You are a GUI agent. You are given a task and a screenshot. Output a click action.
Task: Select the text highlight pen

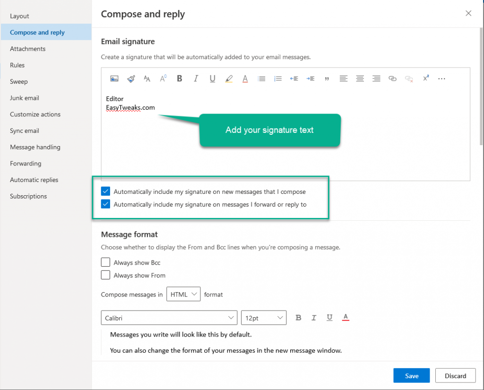pos(229,79)
